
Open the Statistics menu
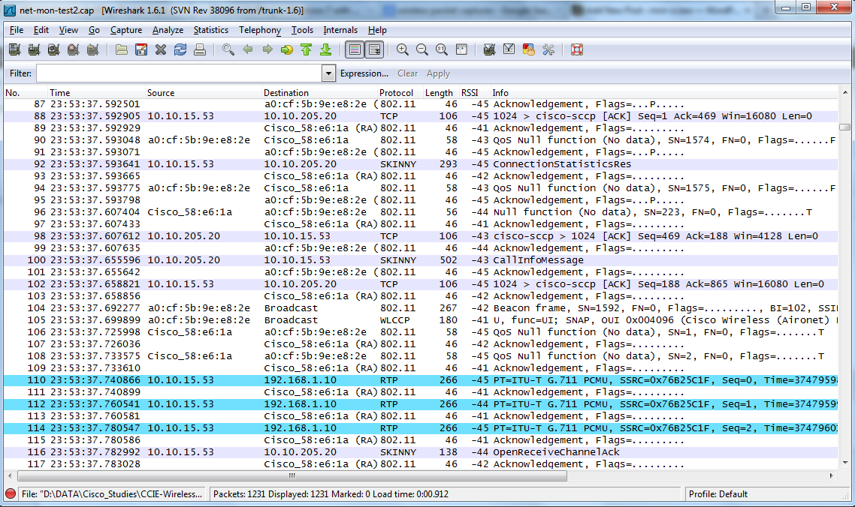(210, 30)
